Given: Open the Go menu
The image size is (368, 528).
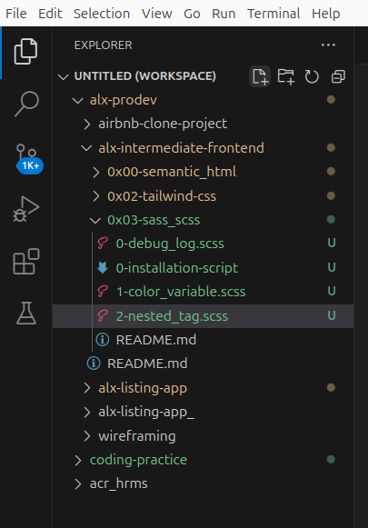Looking at the screenshot, I should [x=192, y=14].
